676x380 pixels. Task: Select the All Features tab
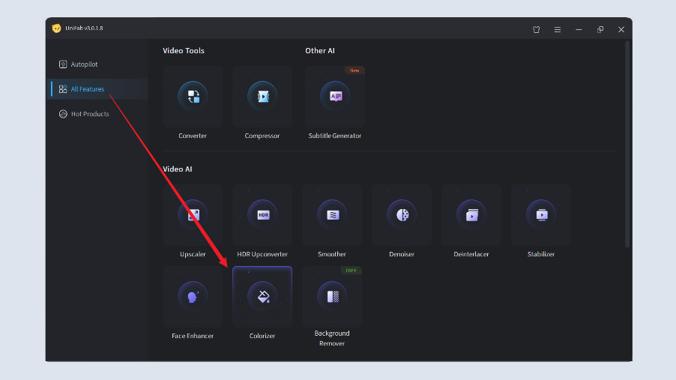(x=98, y=89)
